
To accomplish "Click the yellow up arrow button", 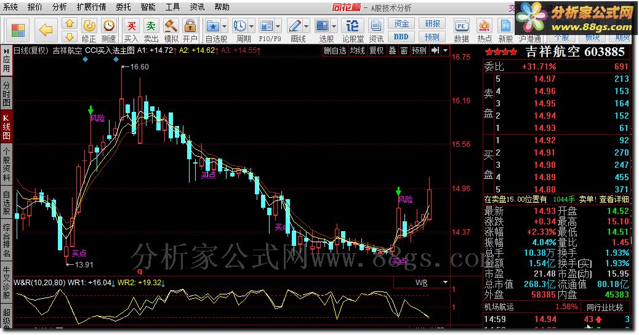I will click(x=70, y=23).
